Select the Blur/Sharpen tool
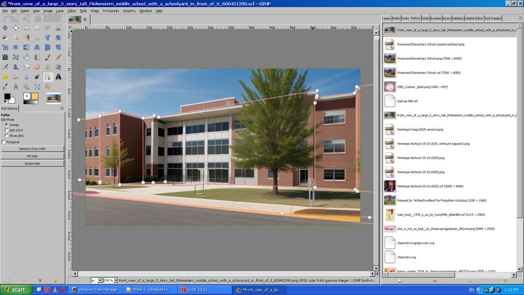The image size is (524, 295). pos(26,77)
